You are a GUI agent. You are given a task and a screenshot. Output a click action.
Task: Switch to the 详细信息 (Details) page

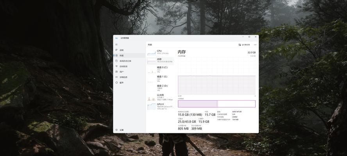click(x=129, y=77)
